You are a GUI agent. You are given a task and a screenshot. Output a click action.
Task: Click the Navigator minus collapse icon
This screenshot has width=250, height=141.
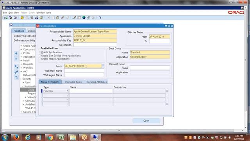point(16,59)
